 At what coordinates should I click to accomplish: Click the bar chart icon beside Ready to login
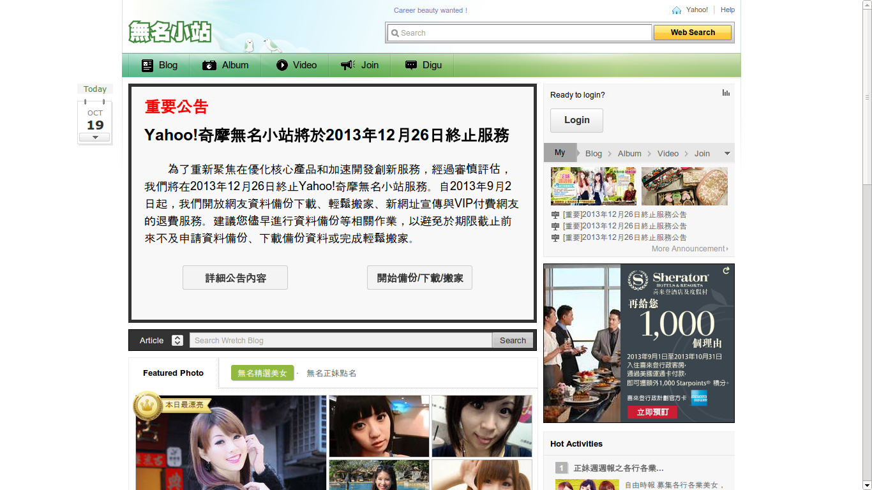(726, 93)
